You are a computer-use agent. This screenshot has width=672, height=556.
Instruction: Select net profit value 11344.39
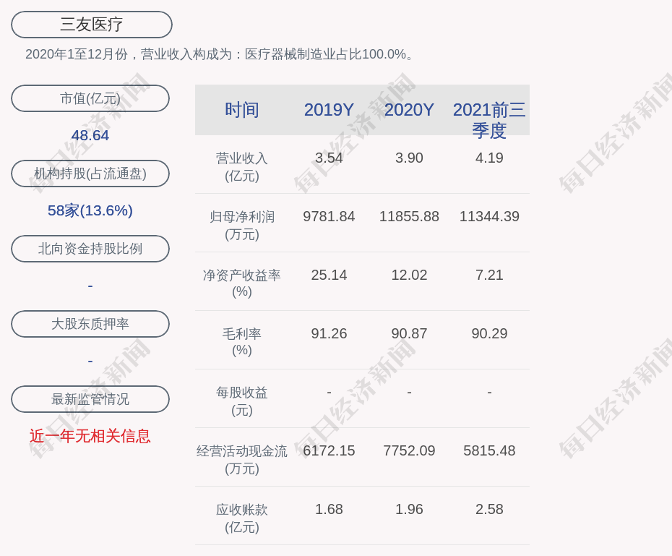[489, 216]
